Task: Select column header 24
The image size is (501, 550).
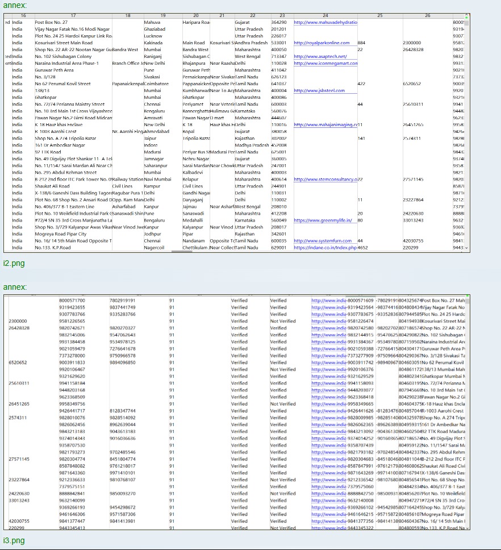Action: click(x=325, y=15)
